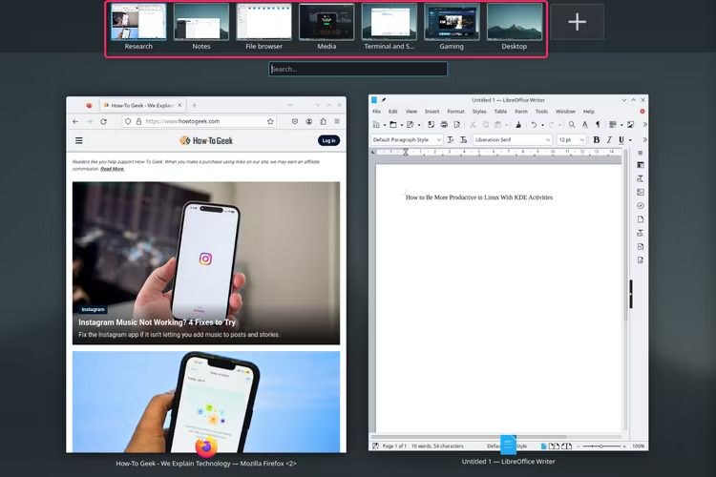Open the Styles menu in Writer
Image resolution: width=716 pixels, height=477 pixels.
point(479,112)
